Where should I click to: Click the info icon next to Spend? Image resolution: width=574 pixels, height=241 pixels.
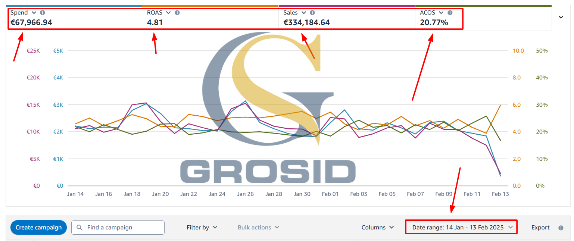pyautogui.click(x=43, y=13)
